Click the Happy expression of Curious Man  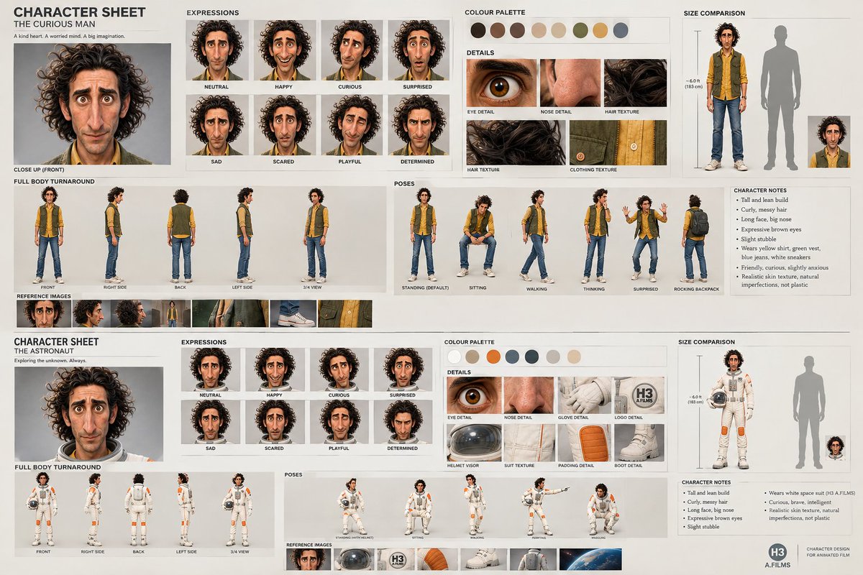(x=284, y=50)
